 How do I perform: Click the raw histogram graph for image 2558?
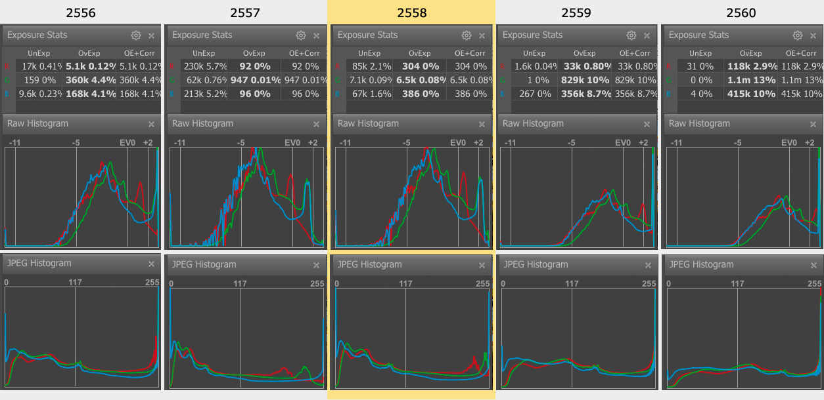pos(412,197)
